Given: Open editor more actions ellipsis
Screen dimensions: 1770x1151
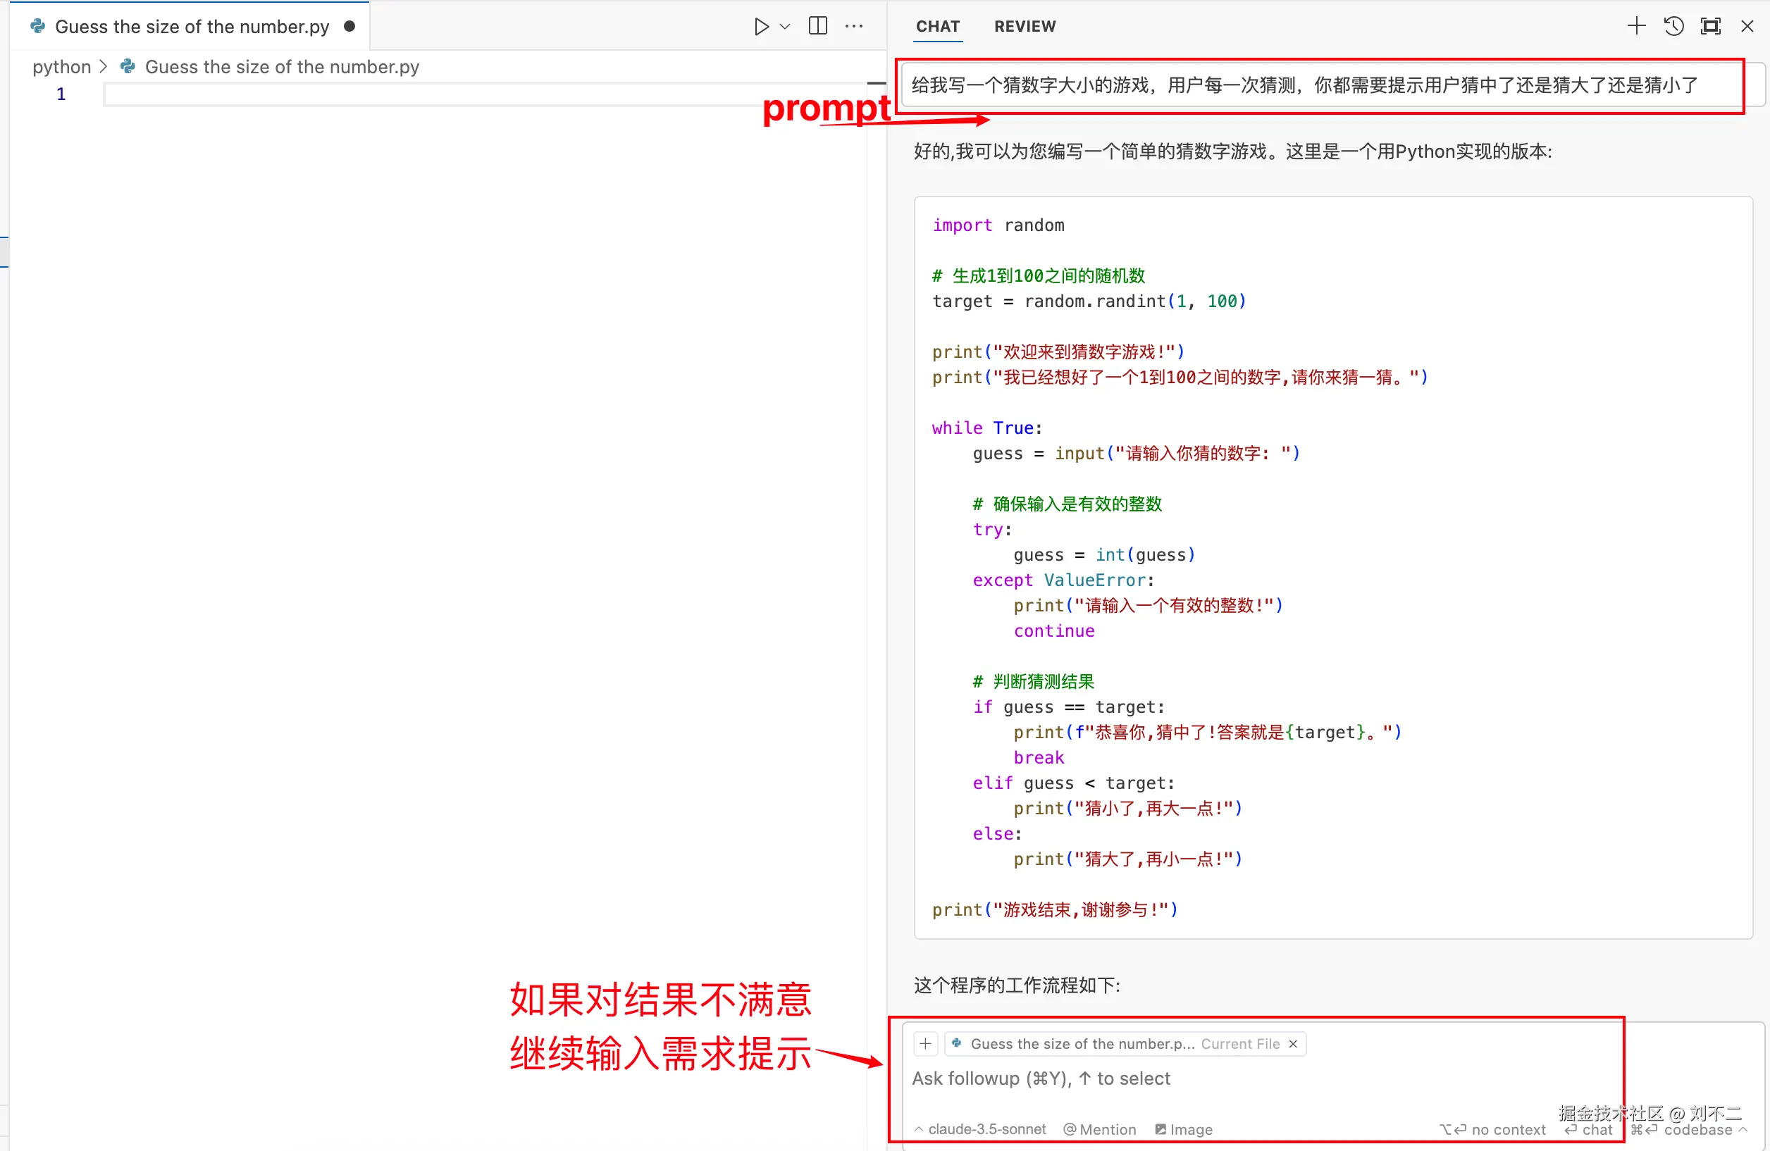Looking at the screenshot, I should (854, 27).
